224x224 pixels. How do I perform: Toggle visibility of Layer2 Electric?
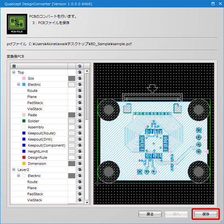[80, 175]
